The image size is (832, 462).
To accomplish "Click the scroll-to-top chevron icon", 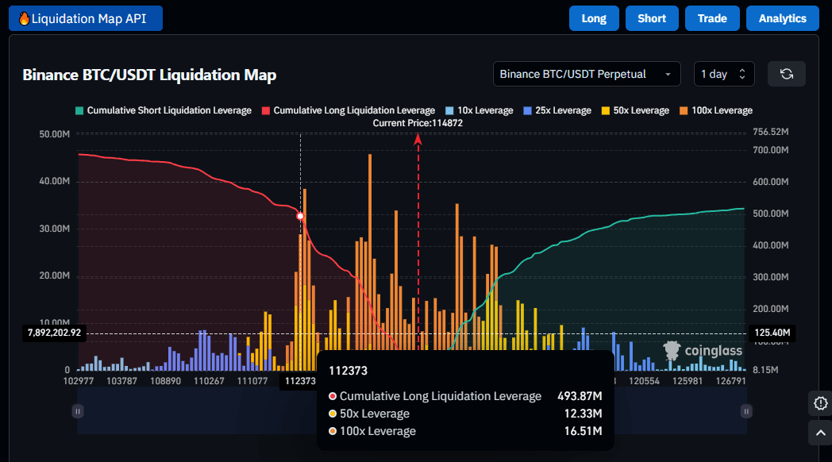I will point(820,433).
